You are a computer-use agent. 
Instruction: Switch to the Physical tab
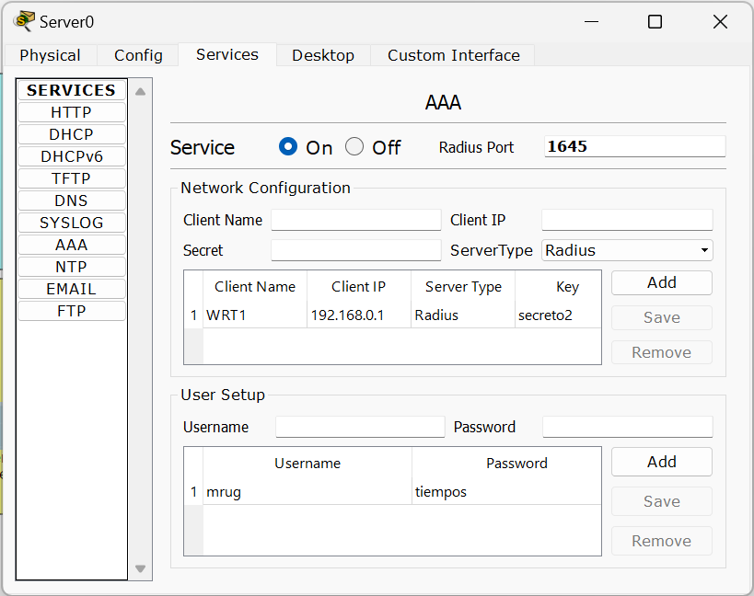50,55
